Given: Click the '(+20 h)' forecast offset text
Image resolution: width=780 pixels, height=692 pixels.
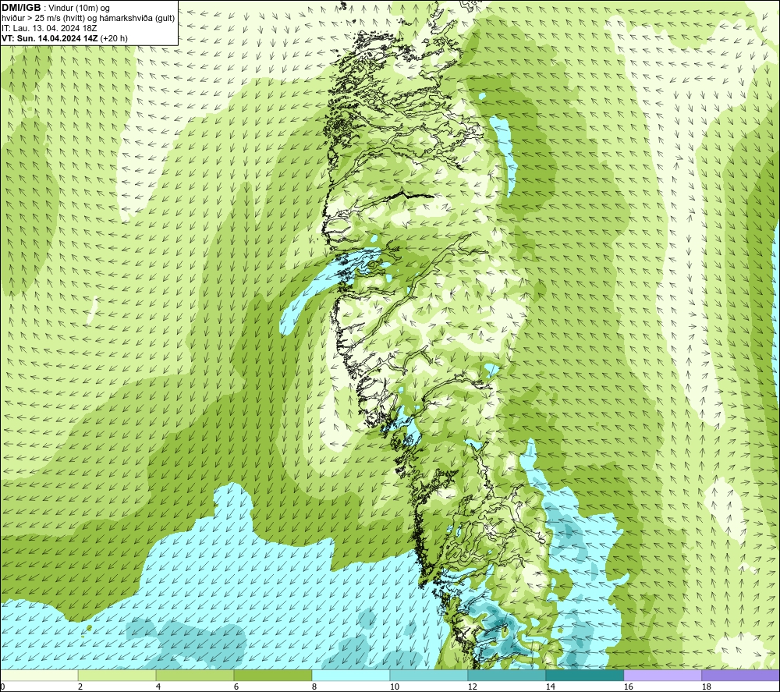Looking at the screenshot, I should pyautogui.click(x=114, y=38).
